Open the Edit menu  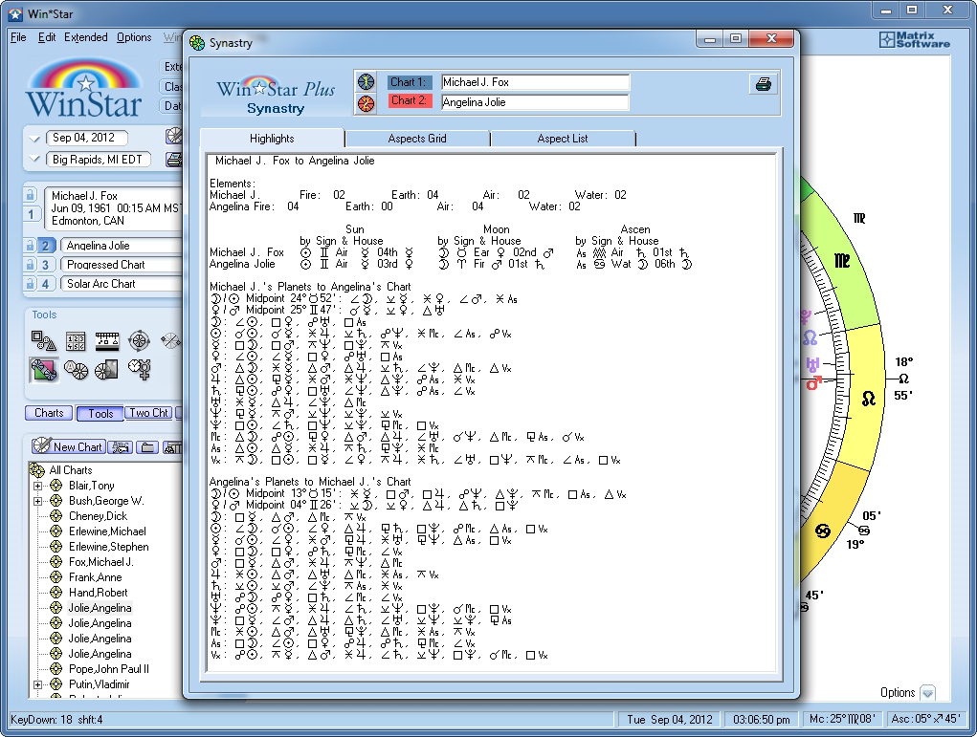click(x=47, y=37)
